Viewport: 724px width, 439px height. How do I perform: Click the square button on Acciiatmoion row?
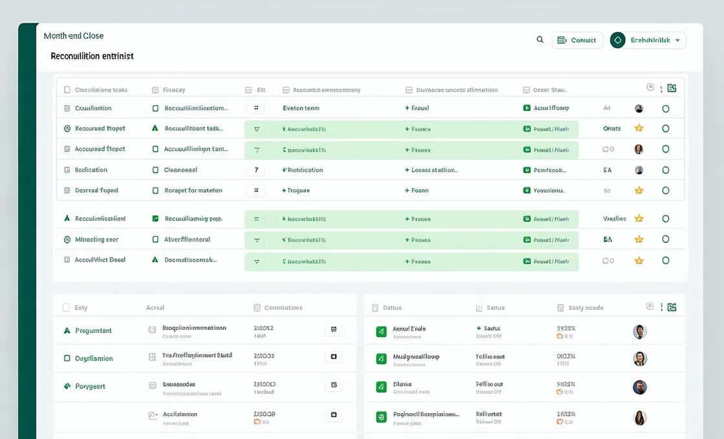click(334, 414)
